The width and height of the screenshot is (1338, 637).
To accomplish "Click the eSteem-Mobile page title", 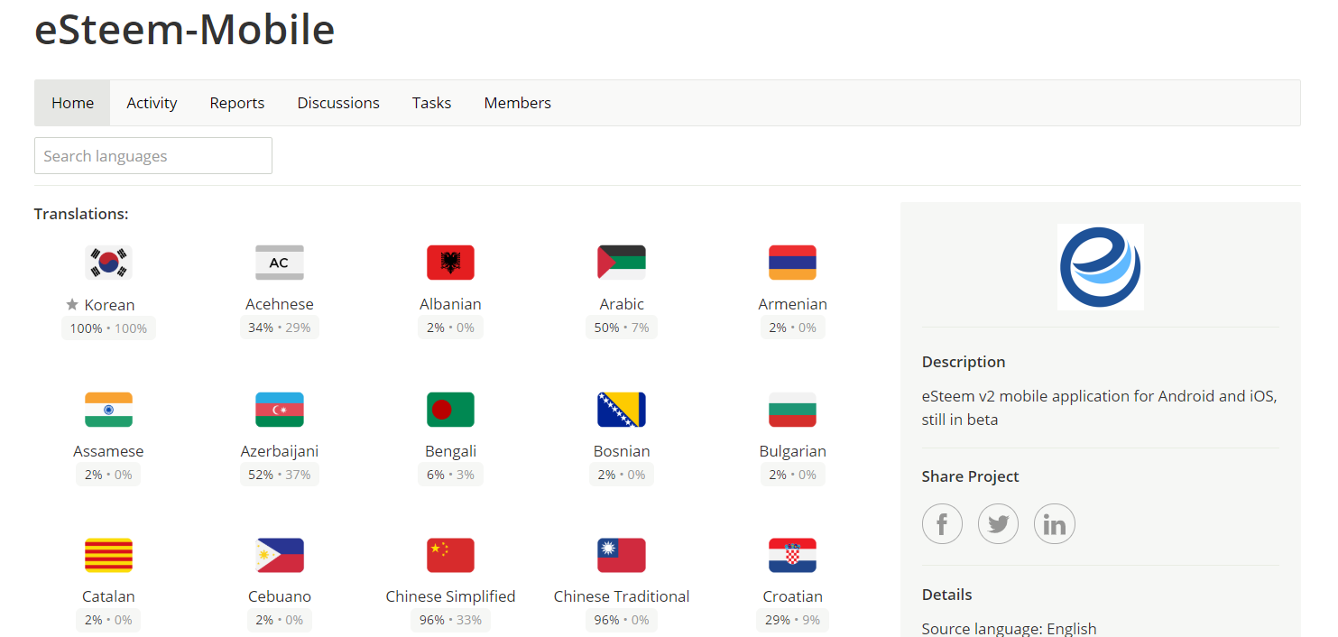I will 185,29.
